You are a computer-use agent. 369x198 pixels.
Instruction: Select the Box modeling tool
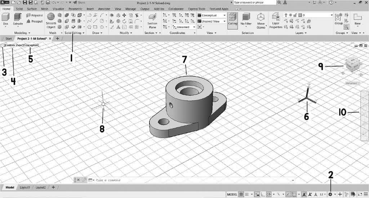pyautogui.click(x=5, y=19)
